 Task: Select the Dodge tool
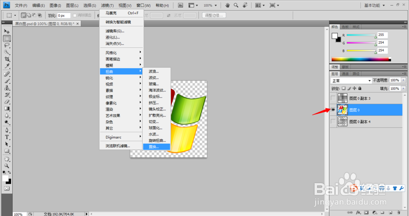pos(7,122)
